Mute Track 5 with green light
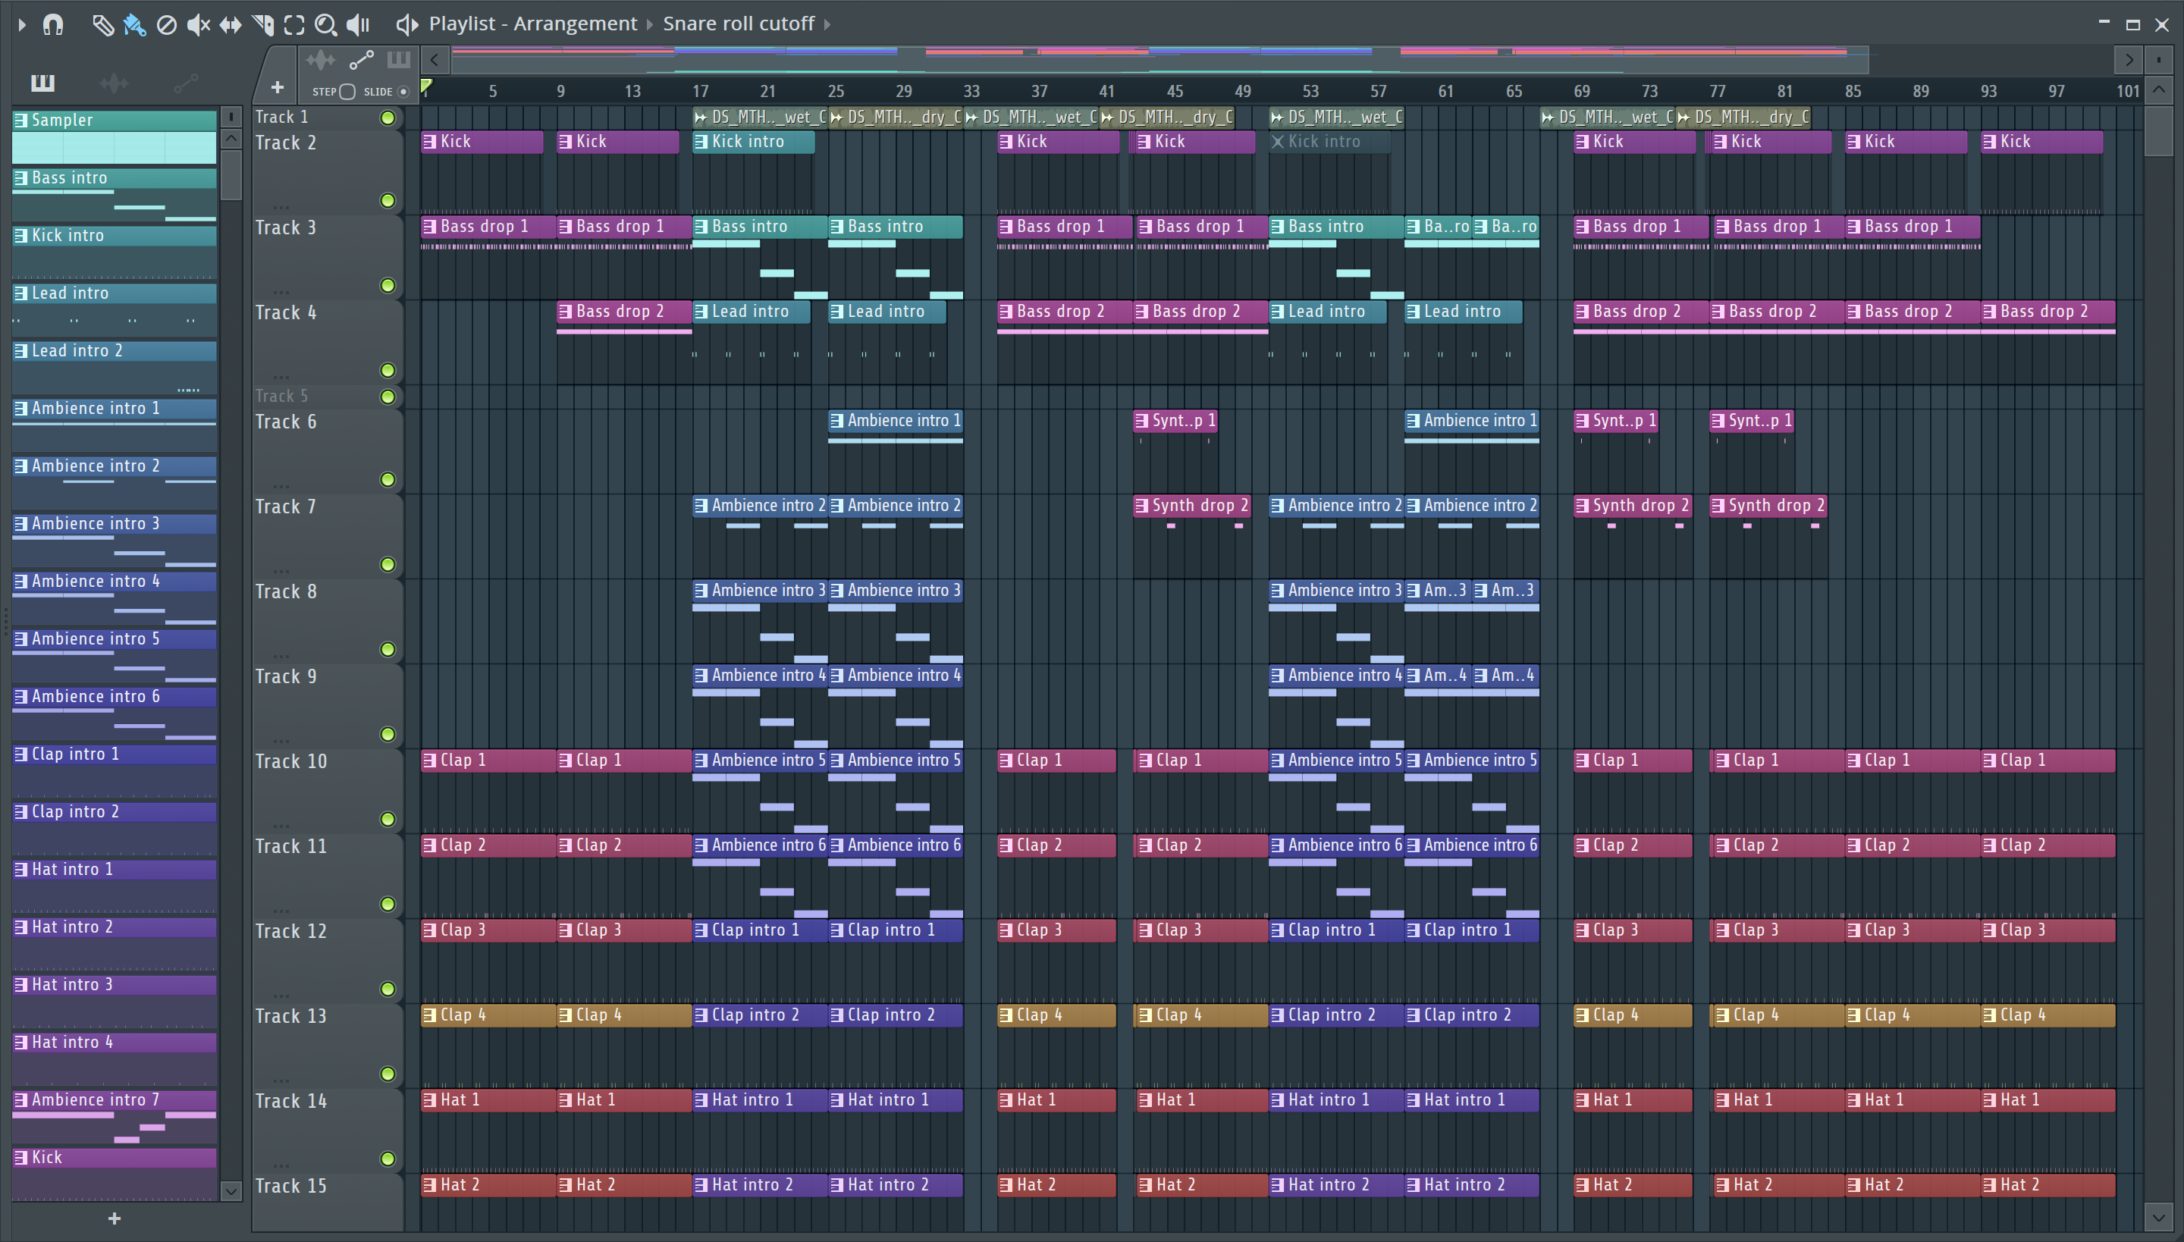Viewport: 2184px width, 1242px height. click(x=388, y=397)
